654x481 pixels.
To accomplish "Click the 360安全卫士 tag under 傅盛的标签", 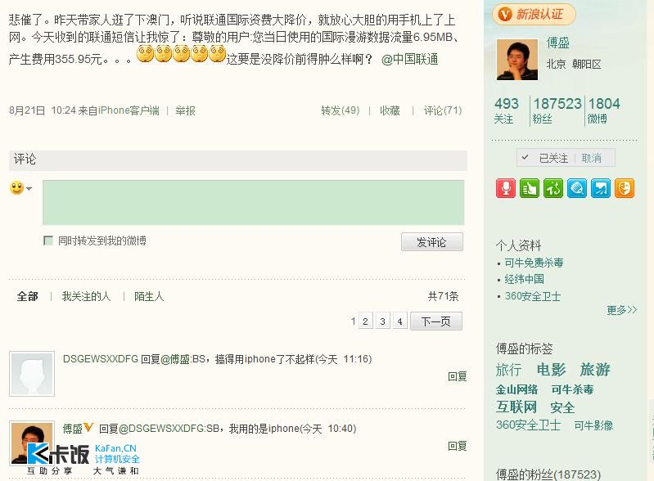I will point(528,425).
